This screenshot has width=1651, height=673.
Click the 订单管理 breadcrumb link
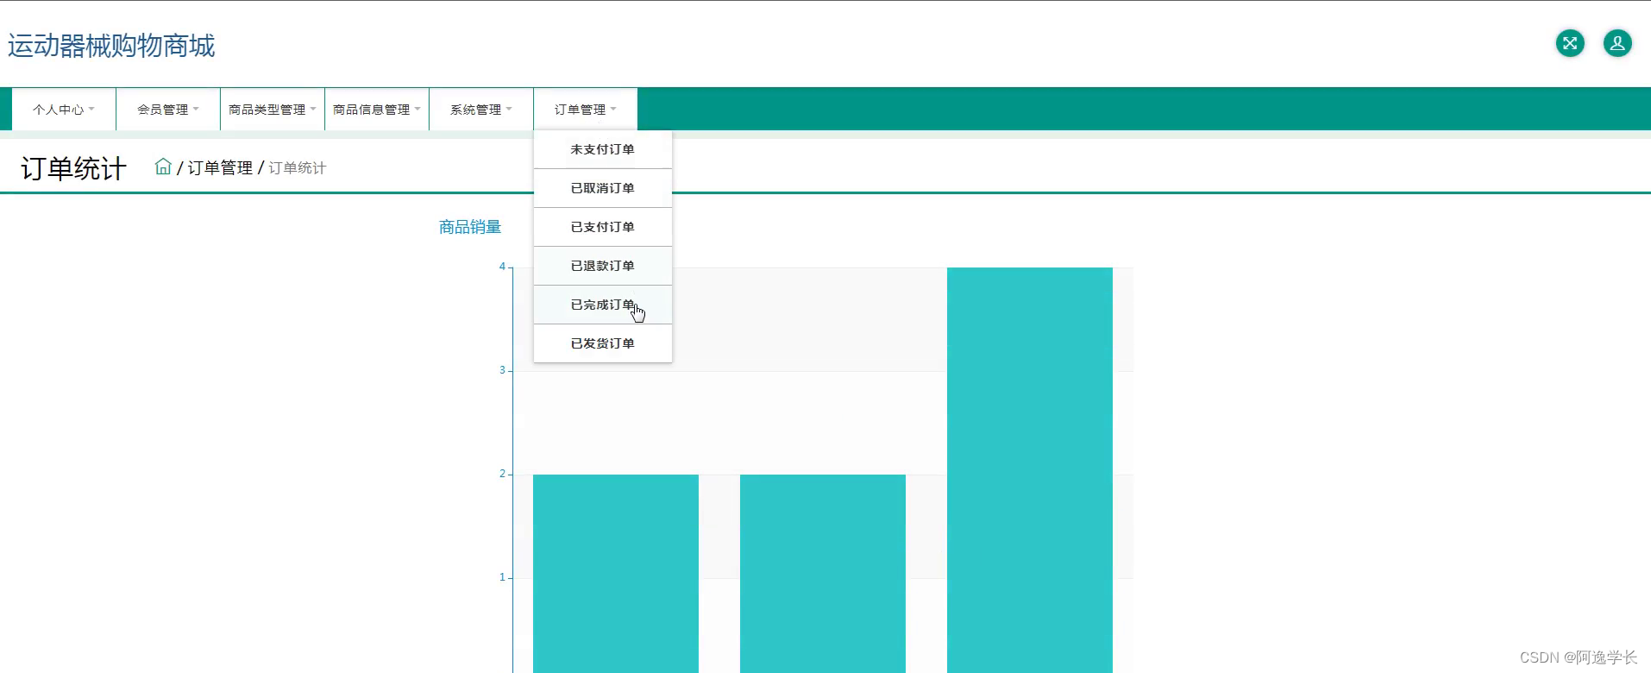[220, 167]
